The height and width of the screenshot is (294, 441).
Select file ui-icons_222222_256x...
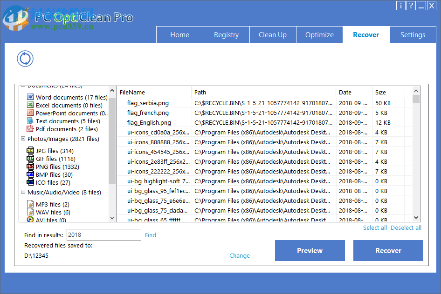tap(158, 171)
